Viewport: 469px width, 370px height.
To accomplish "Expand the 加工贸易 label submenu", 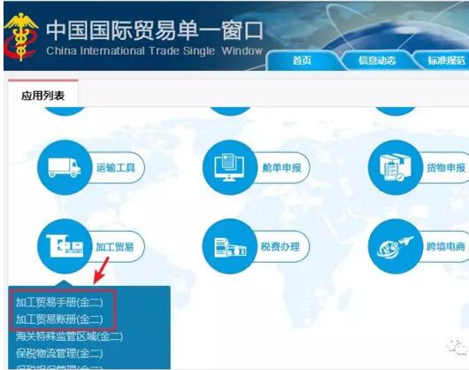I will (x=115, y=247).
